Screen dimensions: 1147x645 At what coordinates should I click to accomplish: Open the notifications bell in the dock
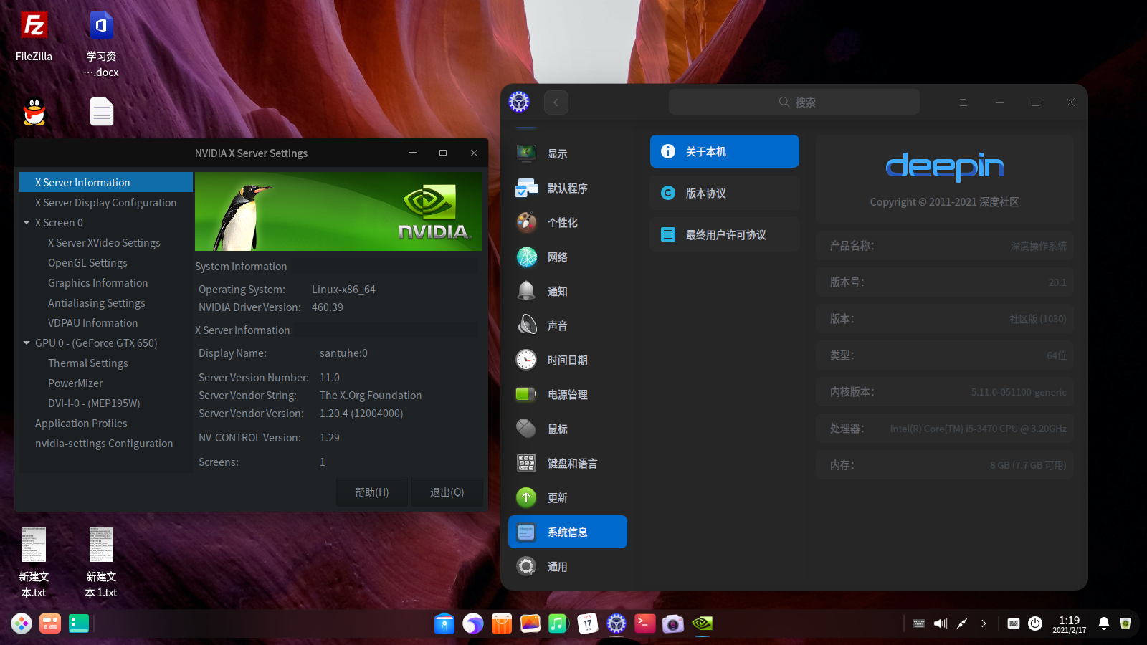click(1104, 623)
